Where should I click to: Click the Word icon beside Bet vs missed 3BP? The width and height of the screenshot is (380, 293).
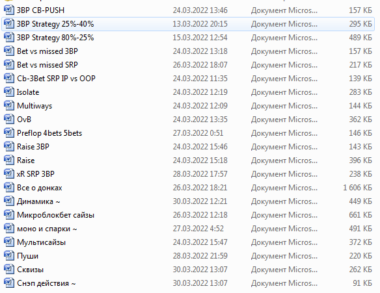pyautogui.click(x=8, y=51)
